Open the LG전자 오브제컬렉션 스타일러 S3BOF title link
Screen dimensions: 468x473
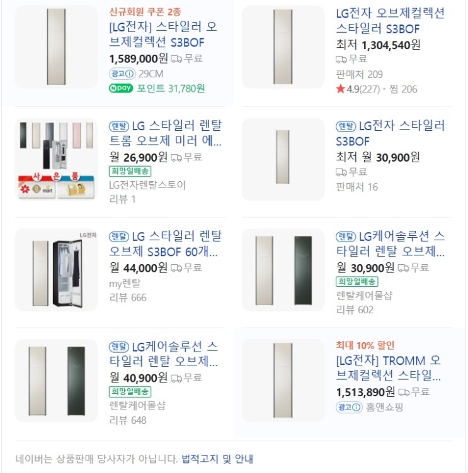(x=390, y=21)
